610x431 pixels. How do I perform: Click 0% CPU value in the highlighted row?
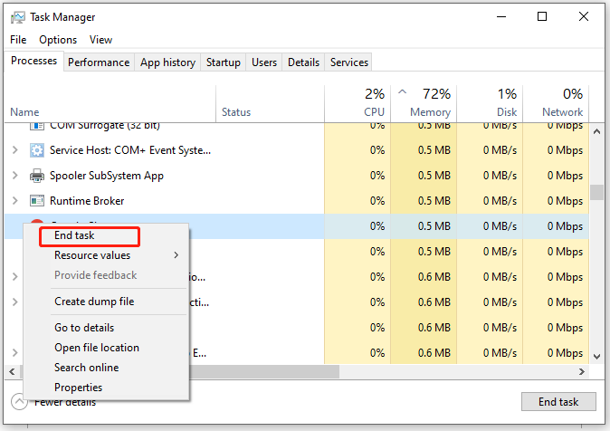pos(377,226)
